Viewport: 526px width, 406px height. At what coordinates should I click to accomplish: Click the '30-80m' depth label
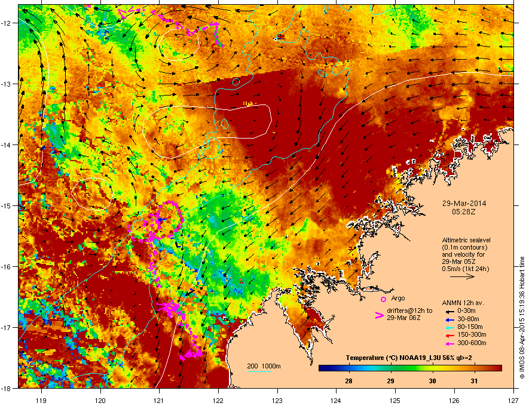[468, 319]
